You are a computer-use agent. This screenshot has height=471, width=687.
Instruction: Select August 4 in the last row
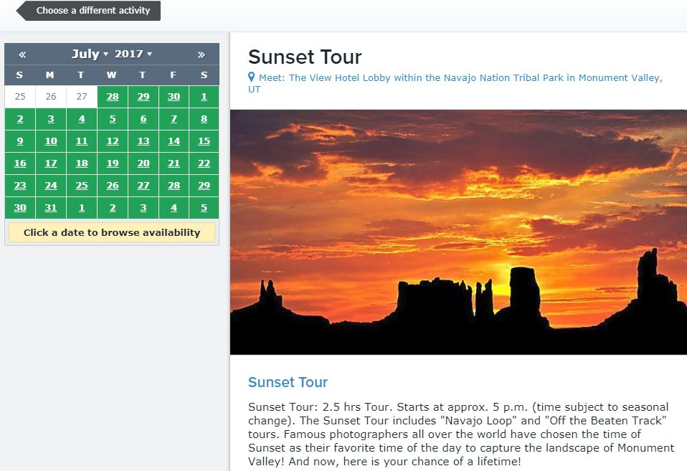click(x=174, y=208)
